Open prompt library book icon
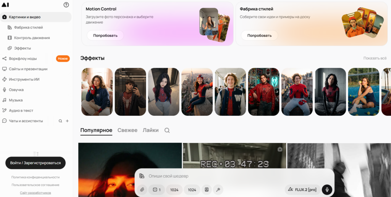 click(x=207, y=190)
